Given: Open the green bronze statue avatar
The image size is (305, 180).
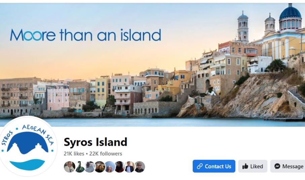Looking at the screenshot, I should click(x=80, y=167).
